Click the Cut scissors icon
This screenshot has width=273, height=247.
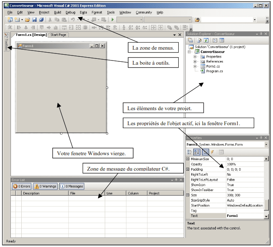tap(50, 20)
